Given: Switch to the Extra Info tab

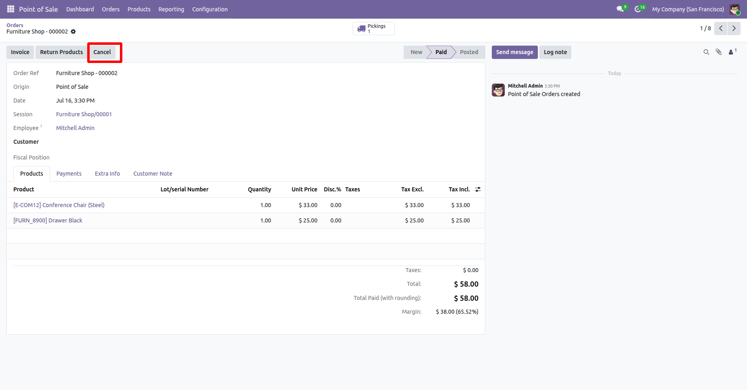Looking at the screenshot, I should (107, 174).
